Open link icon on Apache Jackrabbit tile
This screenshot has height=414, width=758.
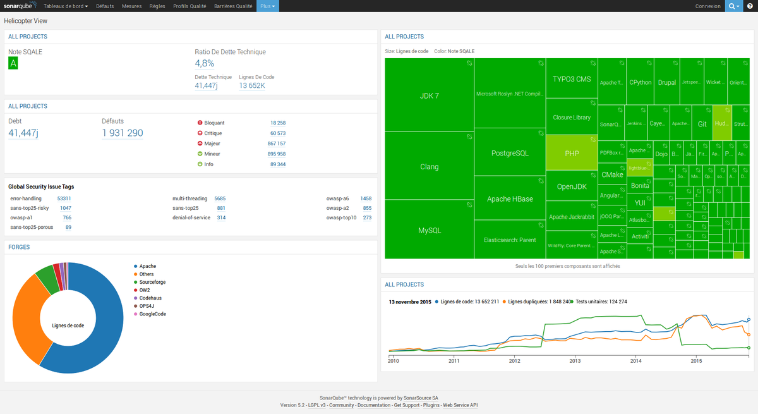593,206
